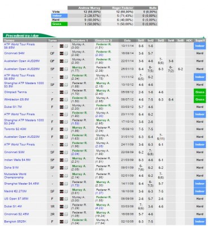Image resolution: width=208 pixels, height=226 pixels.
Task: Open light document icon in Mubadala World Championship row
Action: pos(66,176)
